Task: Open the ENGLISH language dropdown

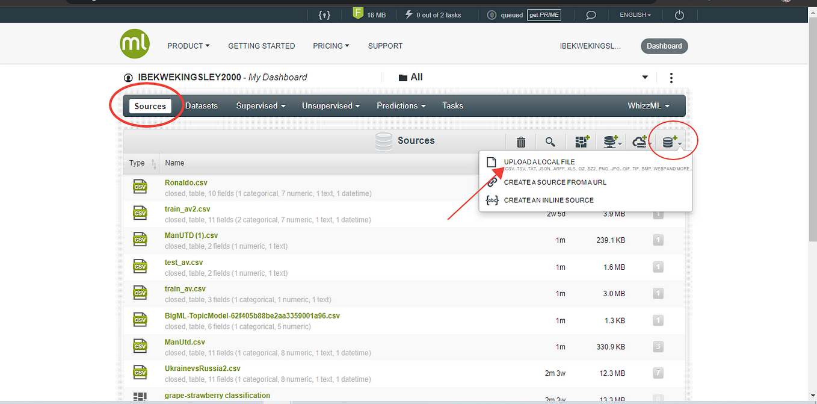Action: (x=635, y=15)
